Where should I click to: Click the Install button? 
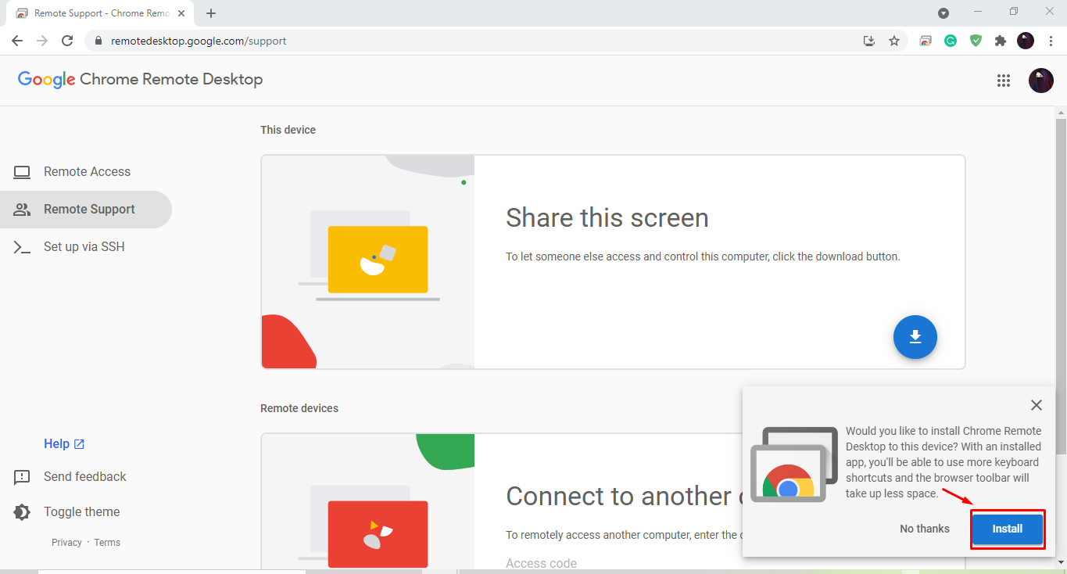1008,529
